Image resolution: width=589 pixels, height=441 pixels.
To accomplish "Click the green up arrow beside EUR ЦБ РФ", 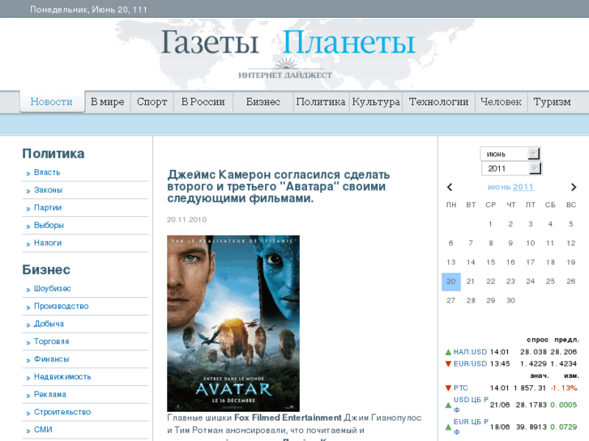I will coord(448,427).
